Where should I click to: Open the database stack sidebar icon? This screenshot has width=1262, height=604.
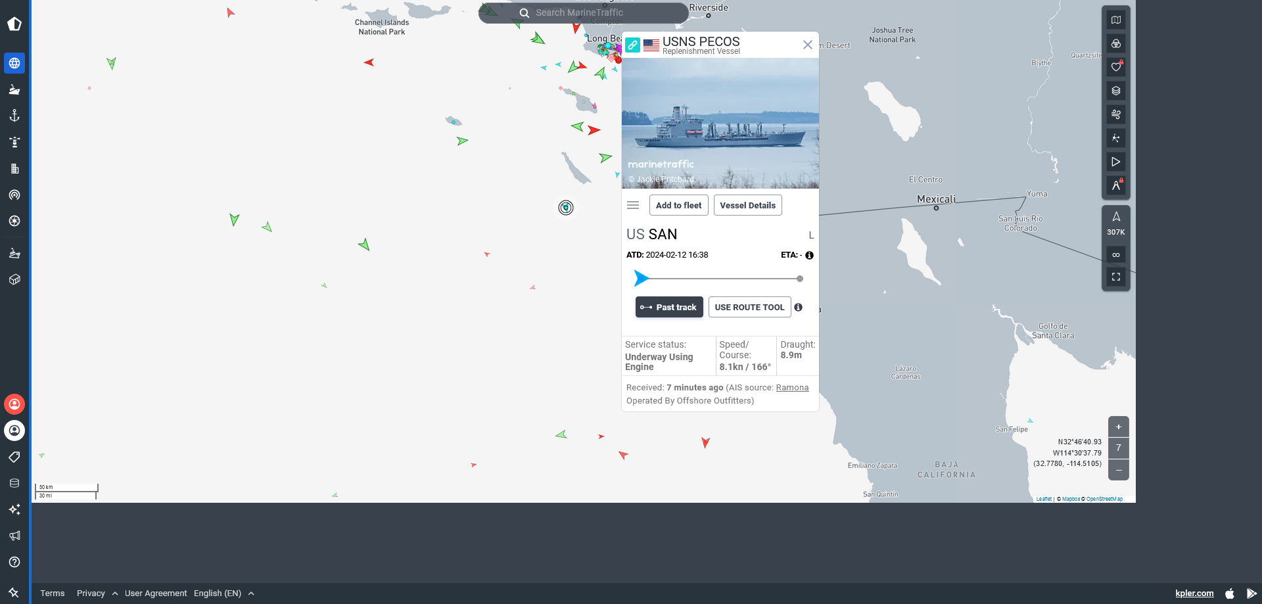coord(14,483)
